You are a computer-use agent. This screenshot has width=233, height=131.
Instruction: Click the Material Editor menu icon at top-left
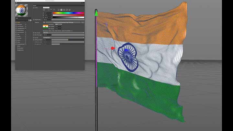pos(17,3)
